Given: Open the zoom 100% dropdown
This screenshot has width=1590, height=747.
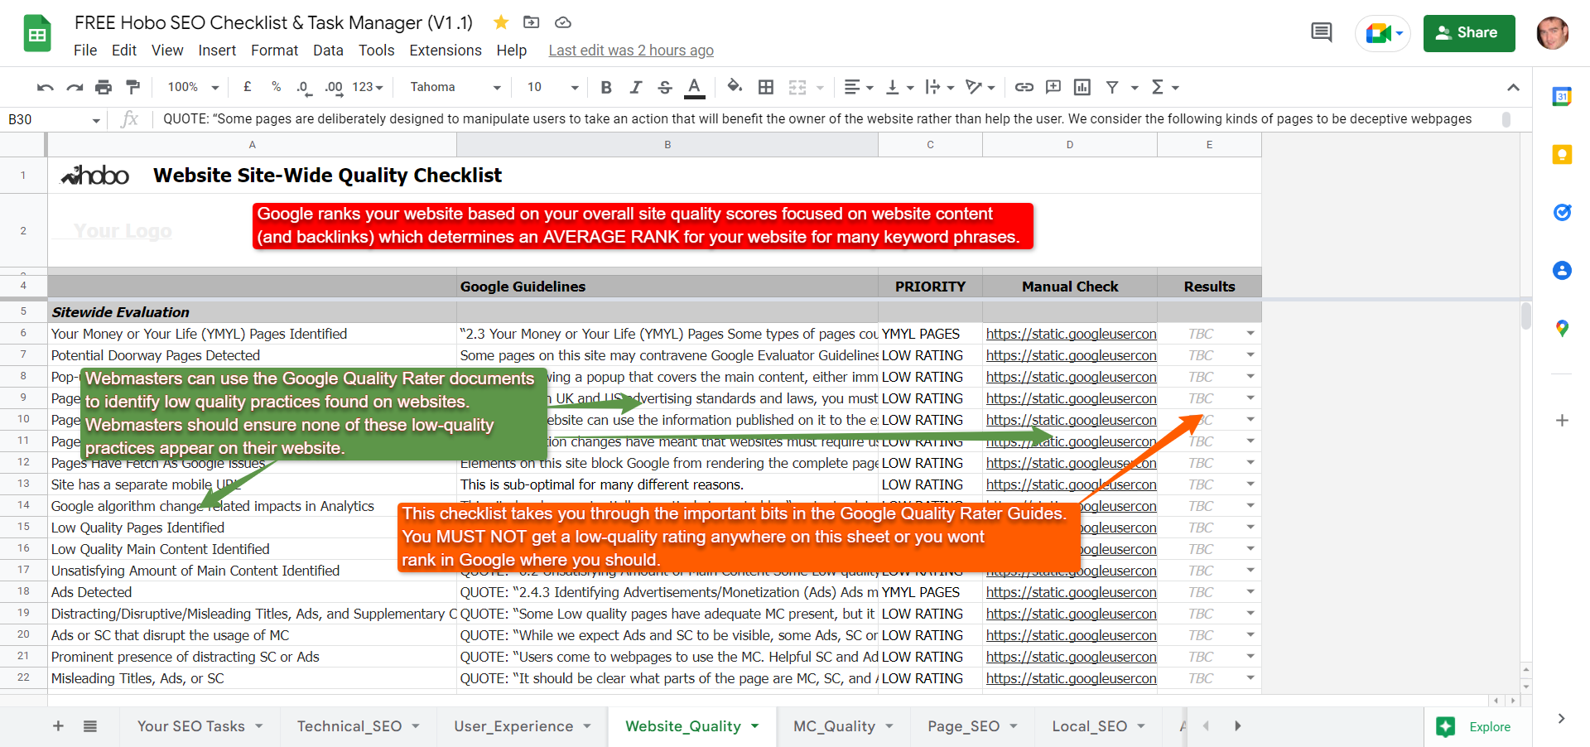Looking at the screenshot, I should [x=193, y=87].
